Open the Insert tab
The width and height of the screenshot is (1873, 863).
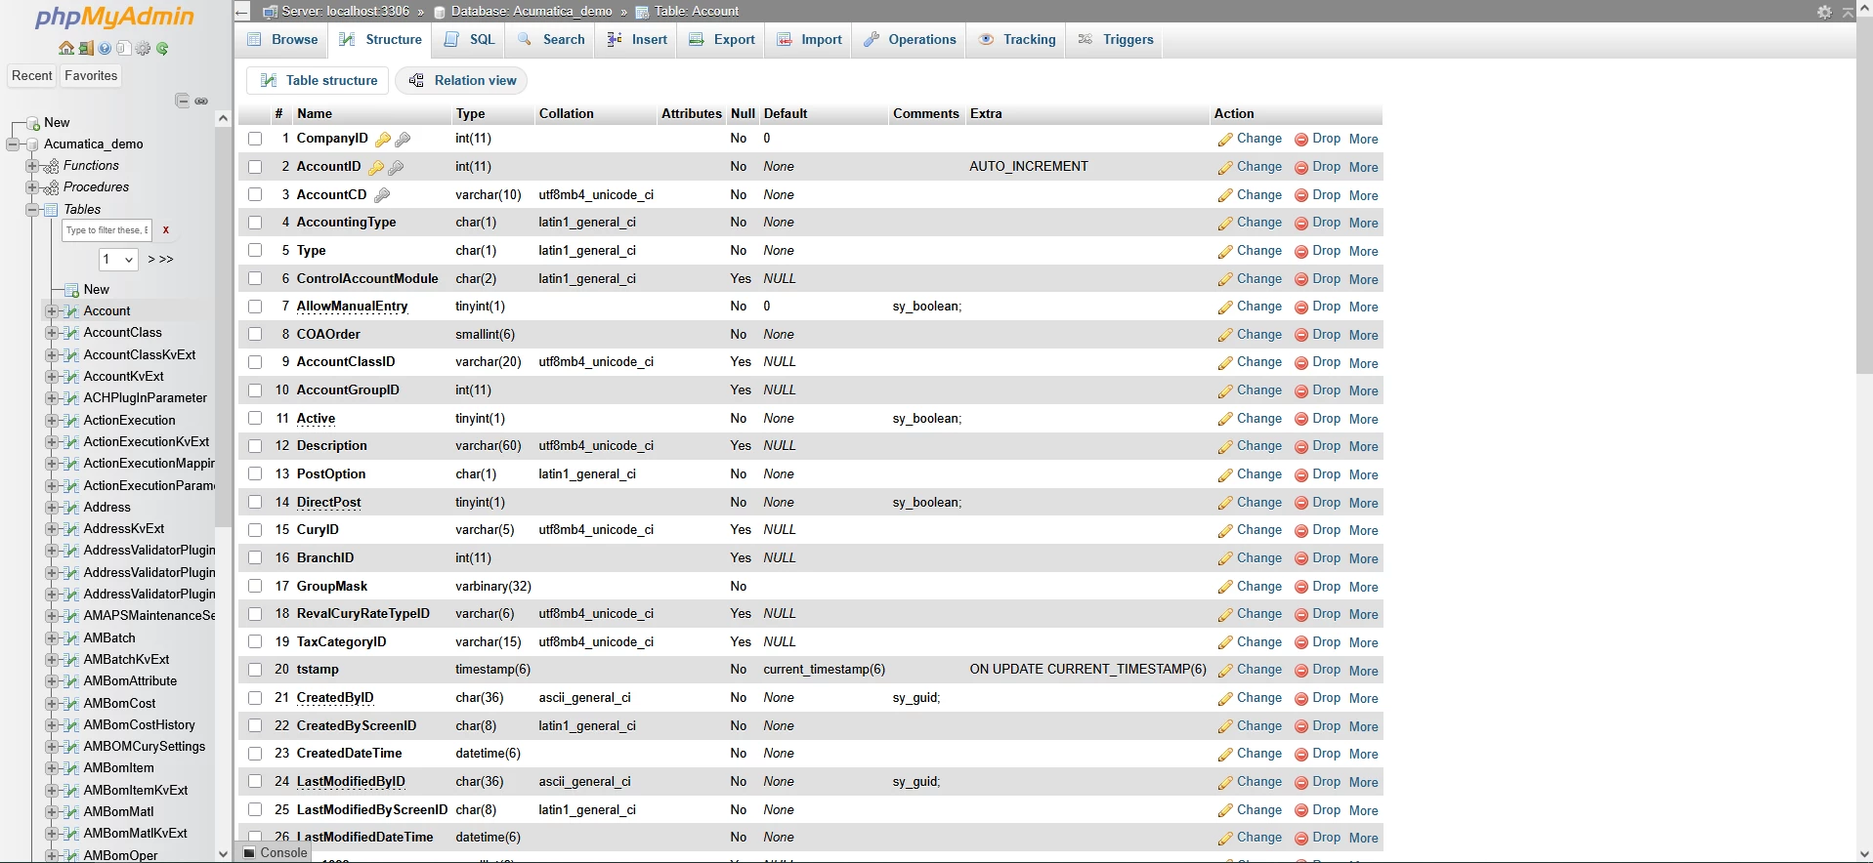637,40
